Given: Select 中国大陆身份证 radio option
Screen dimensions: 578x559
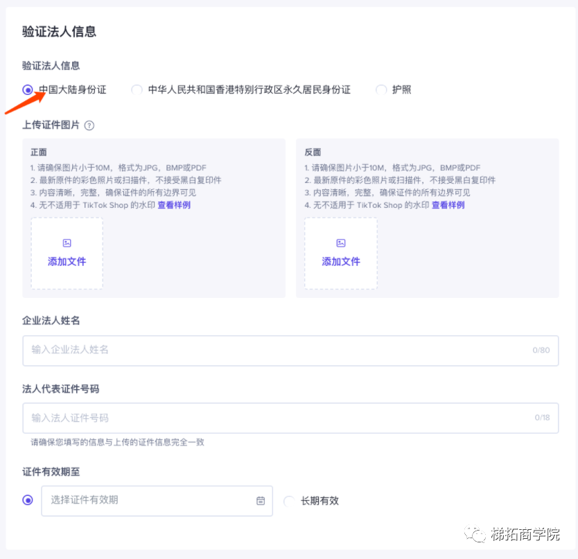Looking at the screenshot, I should pyautogui.click(x=28, y=89).
